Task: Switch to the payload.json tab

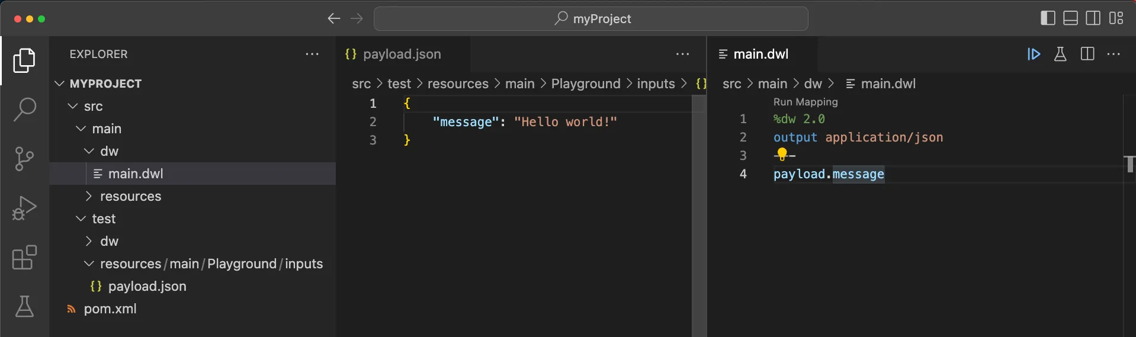Action: [x=403, y=54]
